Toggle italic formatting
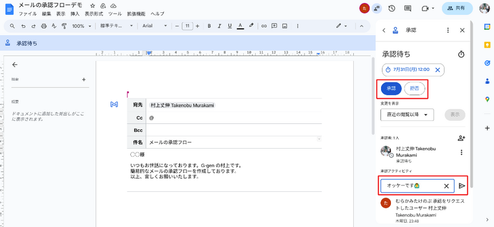The width and height of the screenshot is (494, 227). click(219, 26)
